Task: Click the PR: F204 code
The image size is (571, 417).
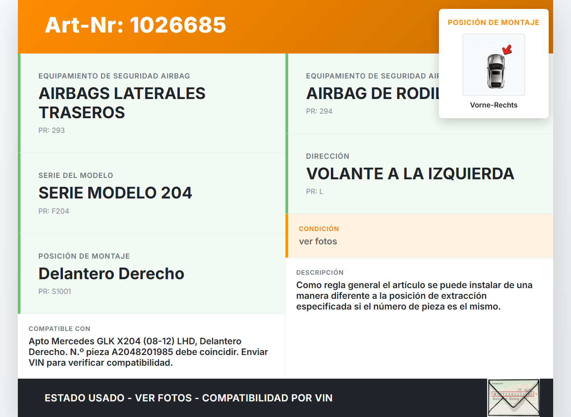Action: 54,211
